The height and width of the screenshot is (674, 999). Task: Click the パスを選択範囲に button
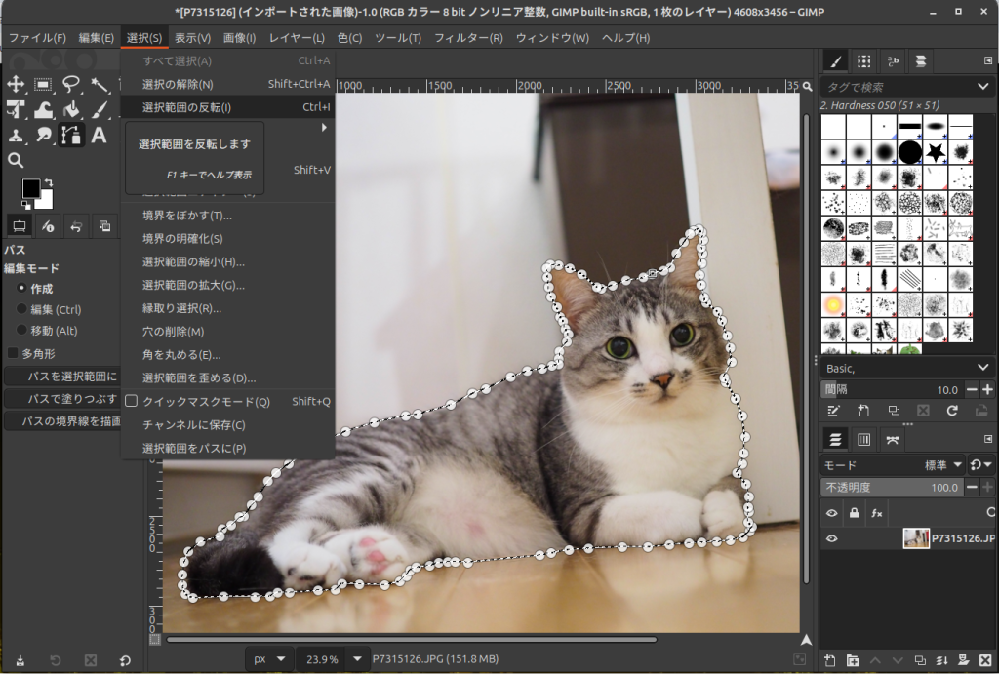63,377
